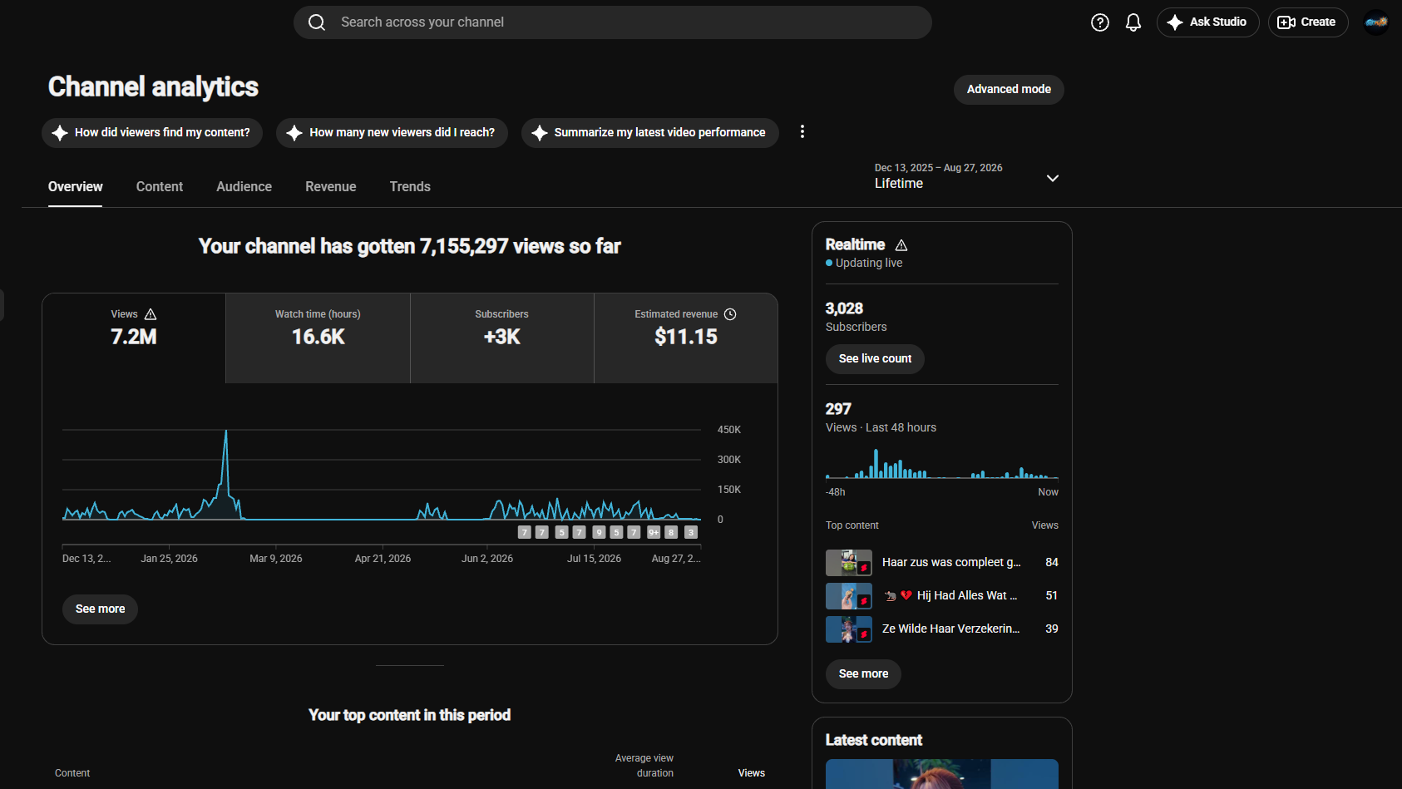The width and height of the screenshot is (1402, 789).
Task: Click the thumbnail for 'Haar zus was compleet'
Action: coord(849,563)
